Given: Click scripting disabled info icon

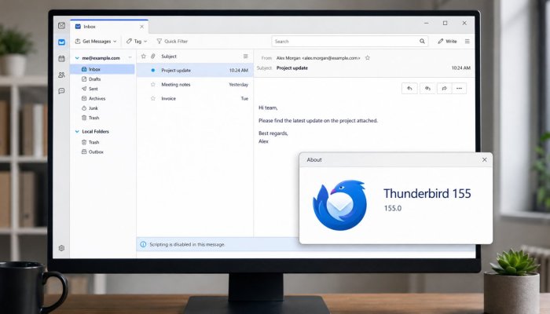Looking at the screenshot, I should coord(143,245).
